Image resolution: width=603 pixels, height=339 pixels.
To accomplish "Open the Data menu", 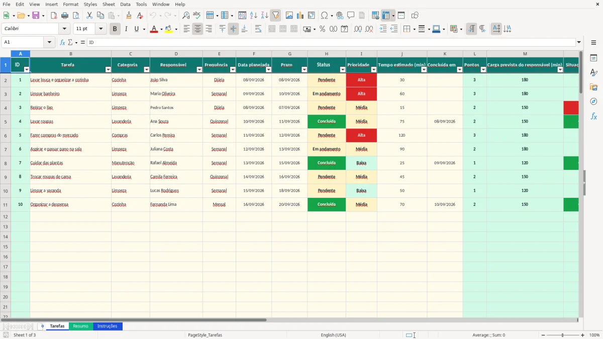I will [x=125, y=4].
